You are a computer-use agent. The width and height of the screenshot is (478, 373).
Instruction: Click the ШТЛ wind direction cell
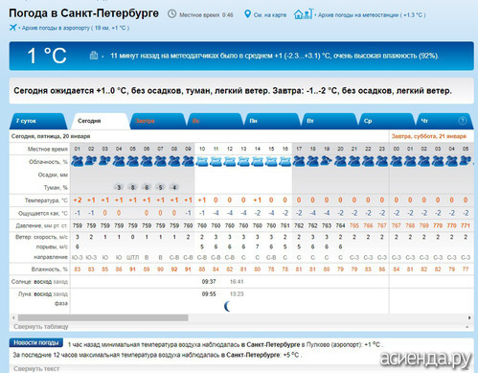(x=132, y=257)
